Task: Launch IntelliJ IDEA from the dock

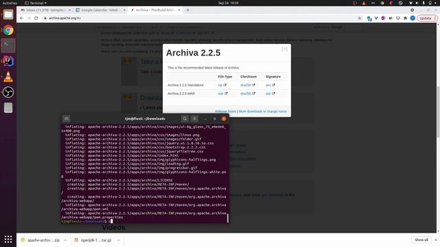Action: click(8, 61)
